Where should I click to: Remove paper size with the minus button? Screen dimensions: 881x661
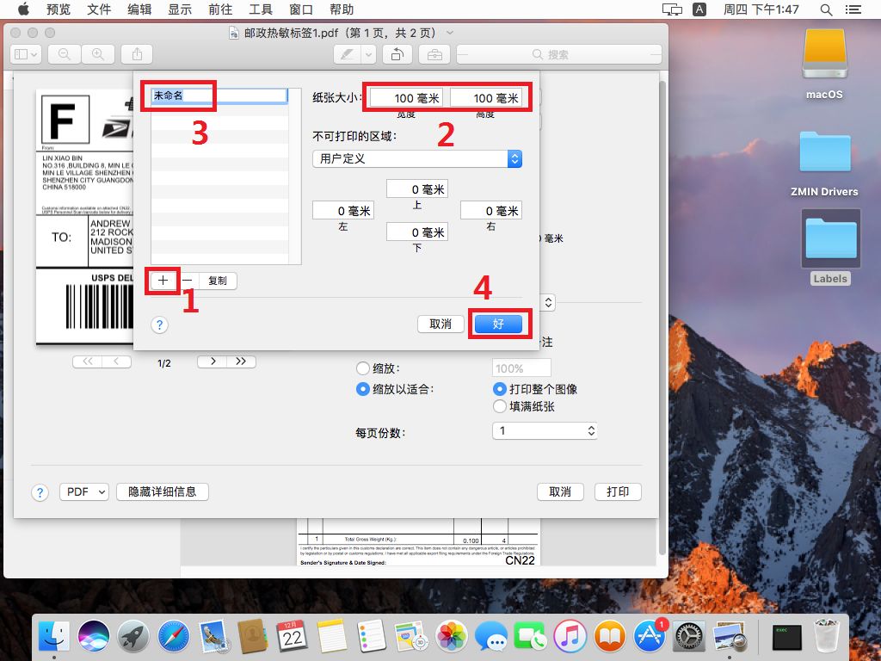coord(188,281)
